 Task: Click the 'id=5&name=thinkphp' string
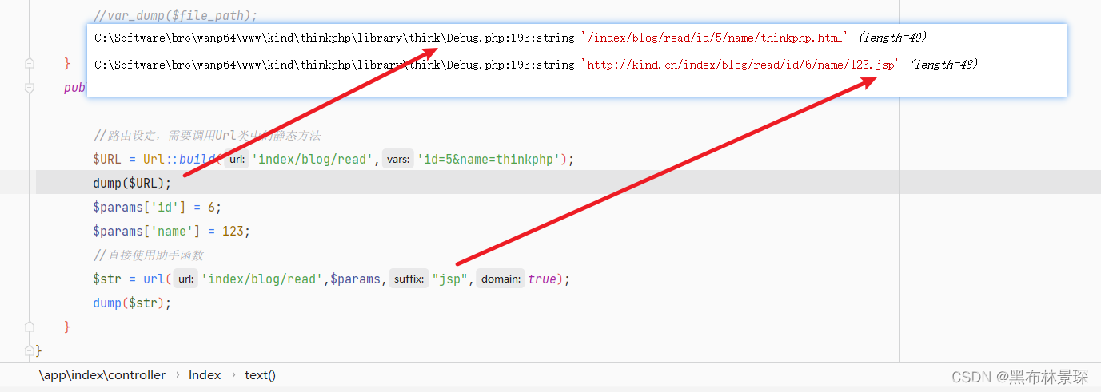[489, 159]
